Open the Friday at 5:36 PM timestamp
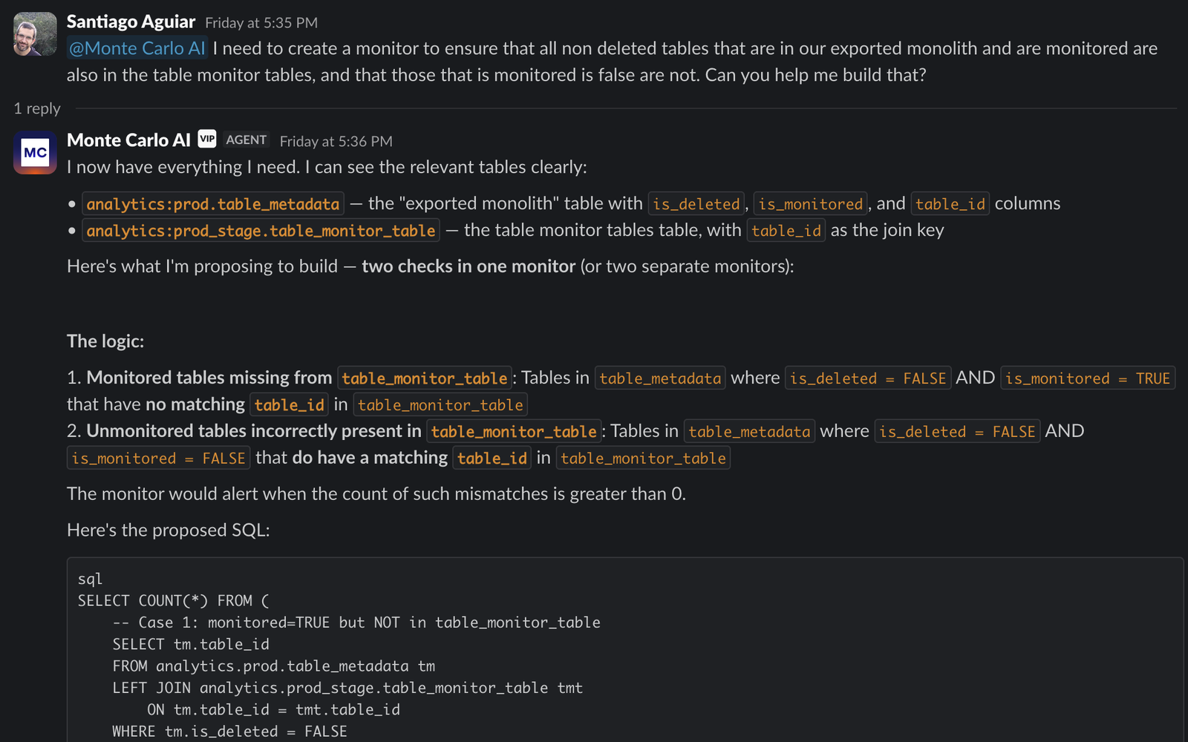1188x742 pixels. [x=336, y=141]
